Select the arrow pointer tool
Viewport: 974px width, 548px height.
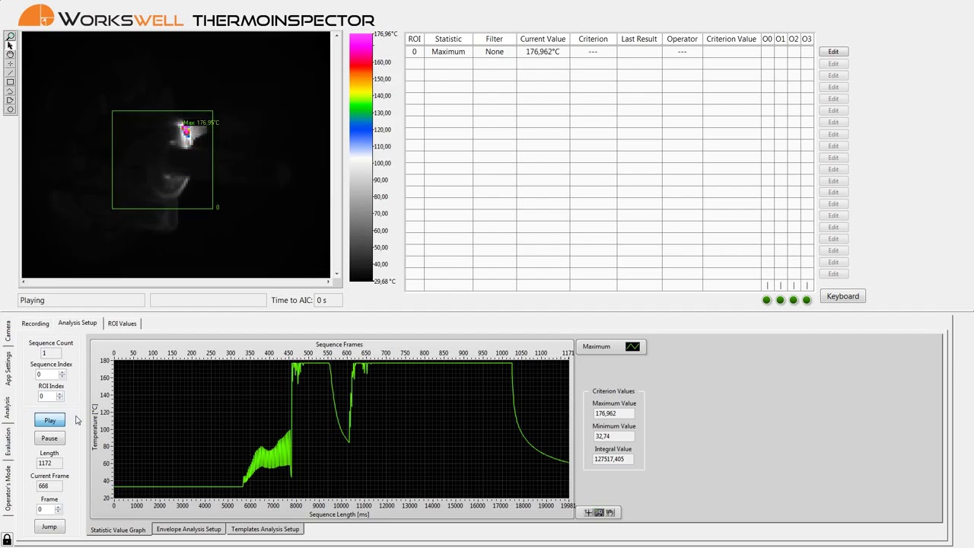click(10, 46)
